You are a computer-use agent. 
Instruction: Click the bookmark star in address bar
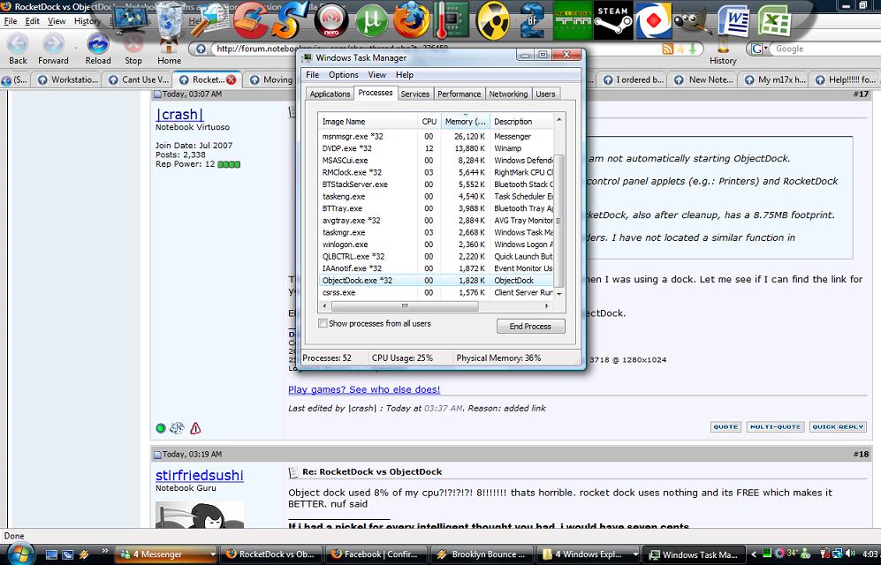[680, 49]
